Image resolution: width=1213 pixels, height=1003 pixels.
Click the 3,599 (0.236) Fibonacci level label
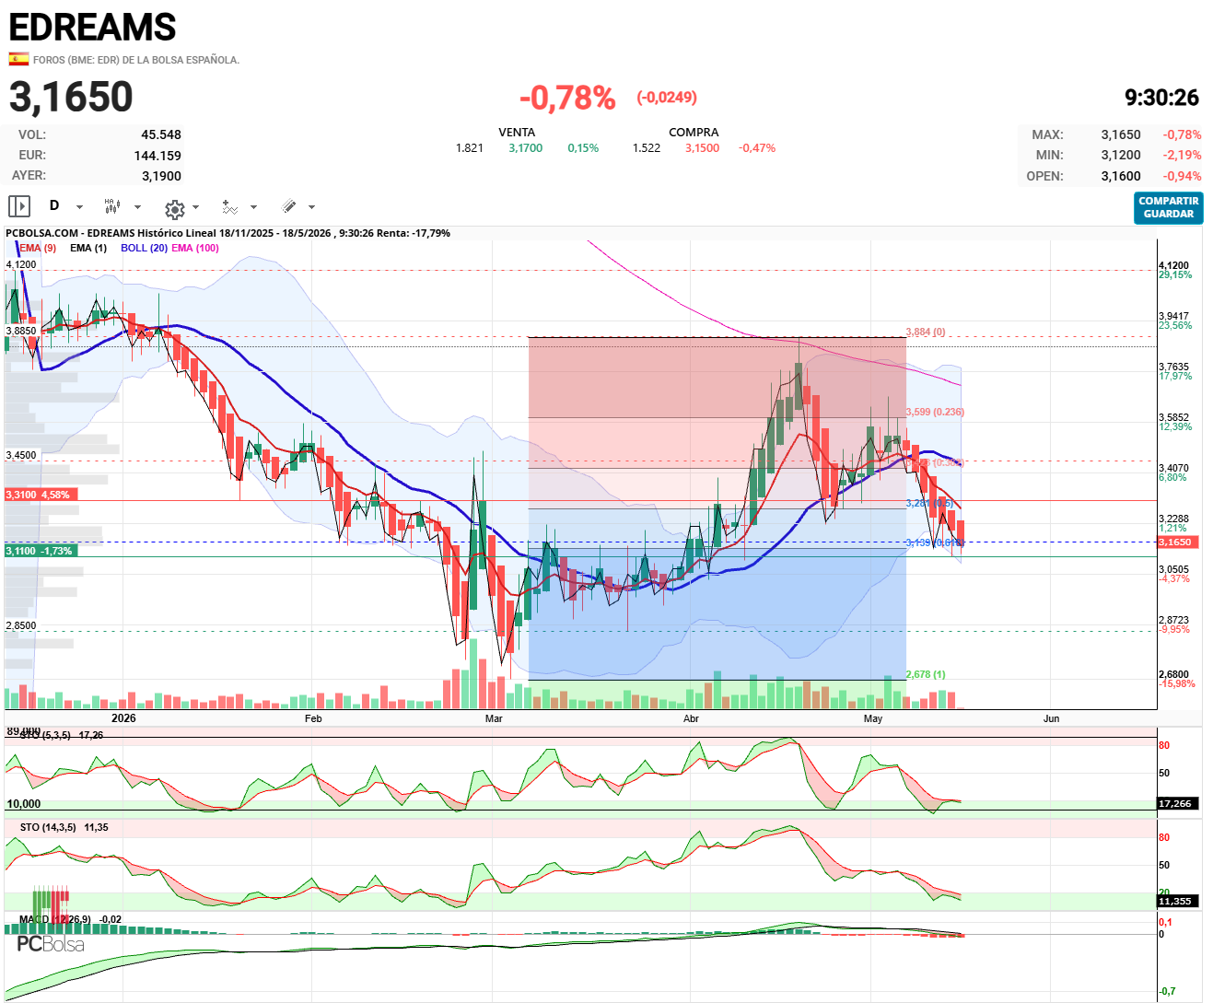[x=935, y=412]
